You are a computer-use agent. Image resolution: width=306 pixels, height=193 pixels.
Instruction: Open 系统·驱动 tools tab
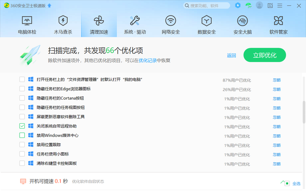(135, 25)
